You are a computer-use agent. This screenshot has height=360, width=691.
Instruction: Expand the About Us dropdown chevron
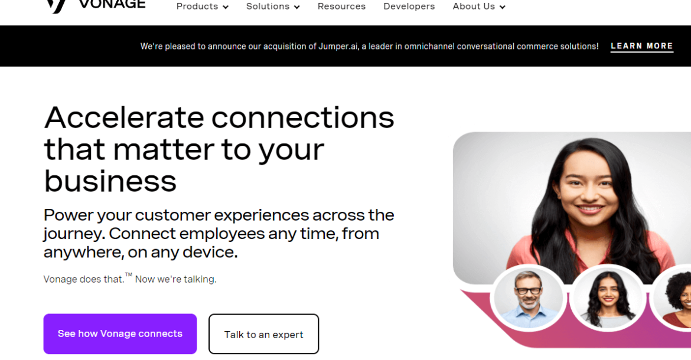[503, 7]
